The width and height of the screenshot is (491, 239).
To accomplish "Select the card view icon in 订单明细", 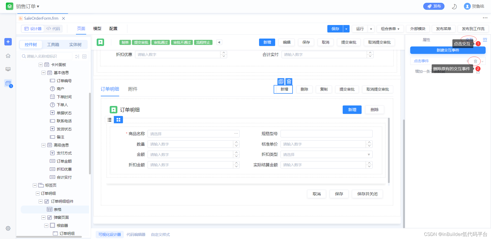I will (118, 119).
